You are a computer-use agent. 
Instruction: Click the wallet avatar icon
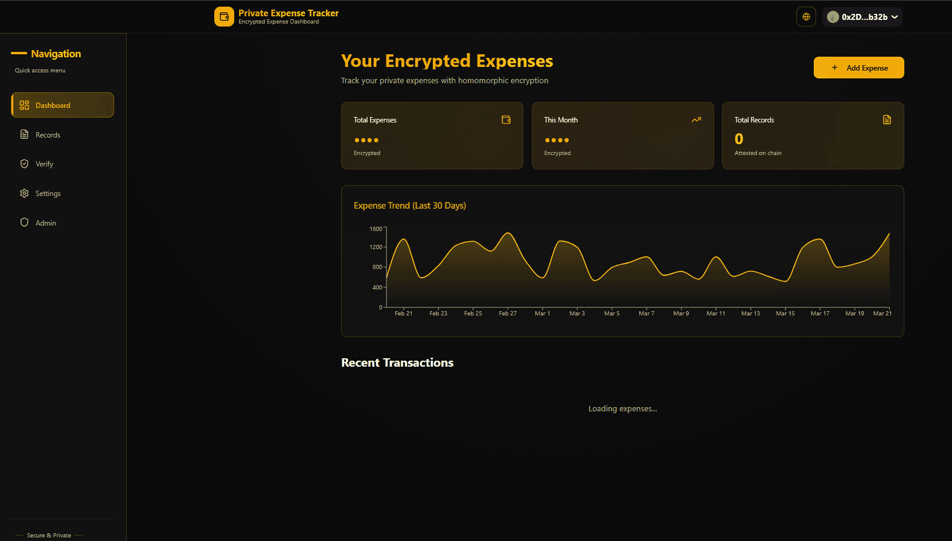[x=833, y=17]
